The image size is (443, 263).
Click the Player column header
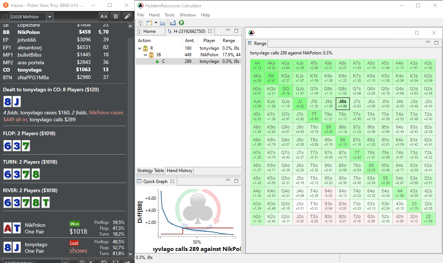click(209, 41)
